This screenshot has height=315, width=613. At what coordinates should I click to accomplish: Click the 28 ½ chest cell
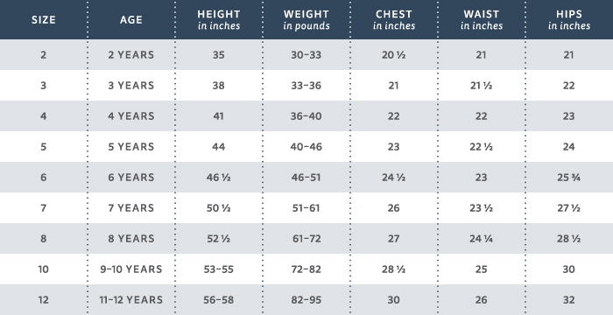pos(394,269)
